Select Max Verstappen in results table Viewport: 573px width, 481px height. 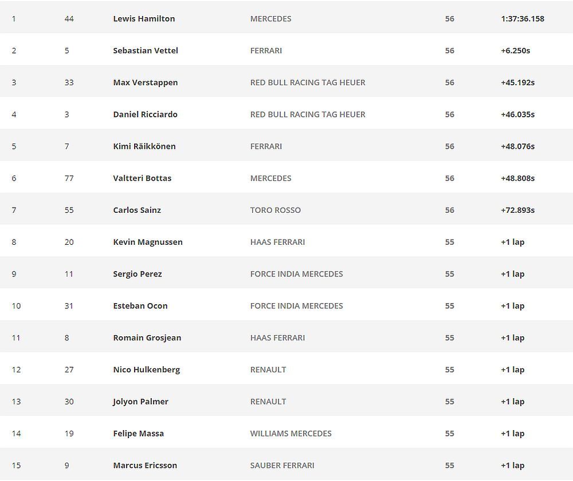tap(146, 82)
